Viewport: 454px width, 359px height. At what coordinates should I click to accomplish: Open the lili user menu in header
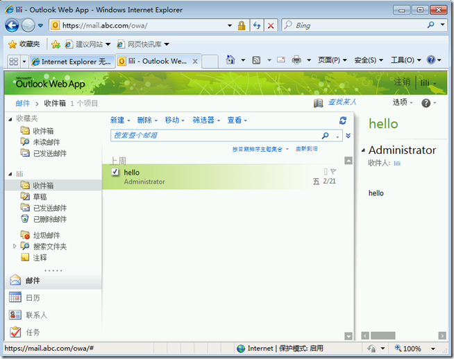428,83
